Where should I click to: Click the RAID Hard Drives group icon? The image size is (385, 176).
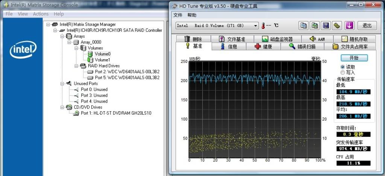83,66
